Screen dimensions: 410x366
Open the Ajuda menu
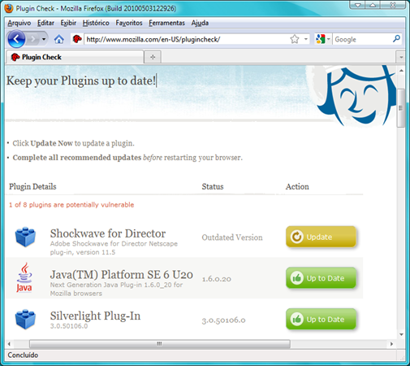[200, 23]
